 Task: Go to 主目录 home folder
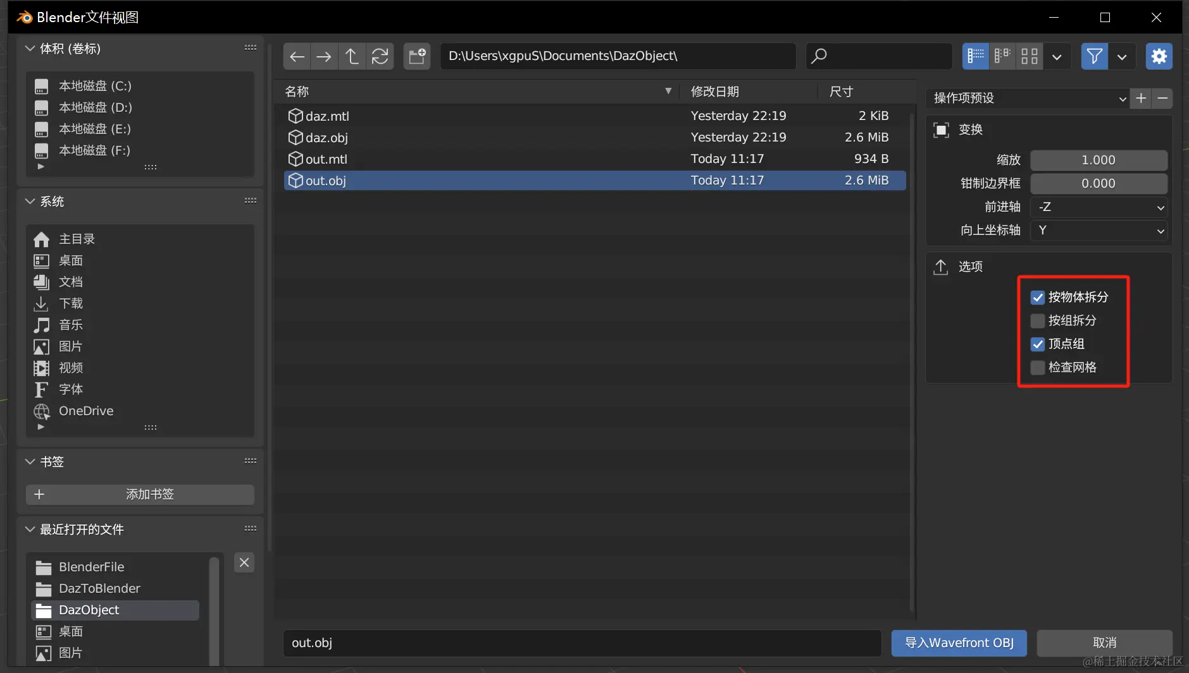coord(140,239)
